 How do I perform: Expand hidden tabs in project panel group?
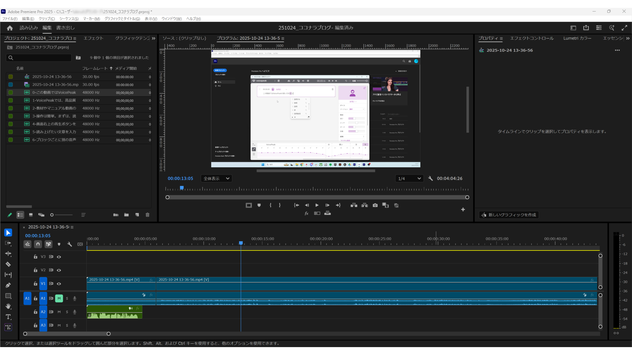153,38
